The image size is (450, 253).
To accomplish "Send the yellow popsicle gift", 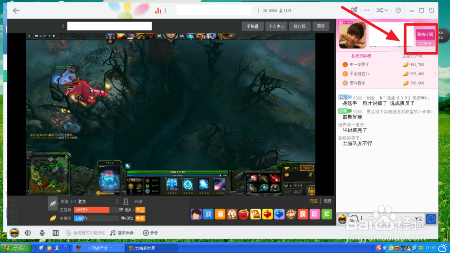I will (x=256, y=214).
